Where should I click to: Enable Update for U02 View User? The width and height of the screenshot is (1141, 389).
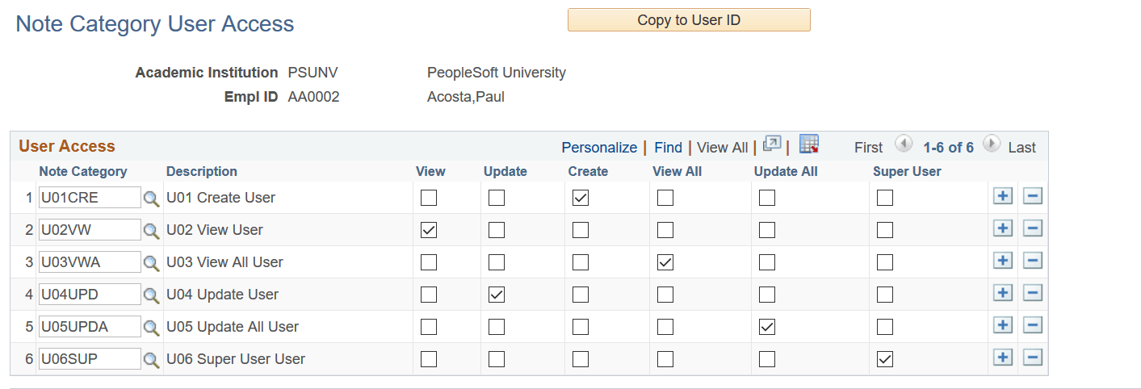pos(497,230)
